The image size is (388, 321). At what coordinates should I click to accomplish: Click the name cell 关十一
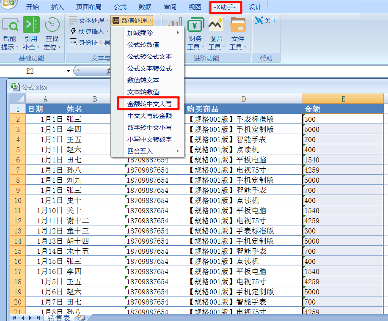(95, 211)
